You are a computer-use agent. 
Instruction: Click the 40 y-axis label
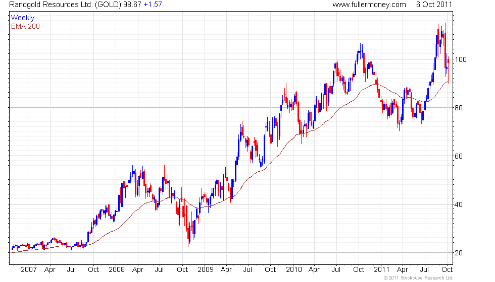tap(459, 204)
